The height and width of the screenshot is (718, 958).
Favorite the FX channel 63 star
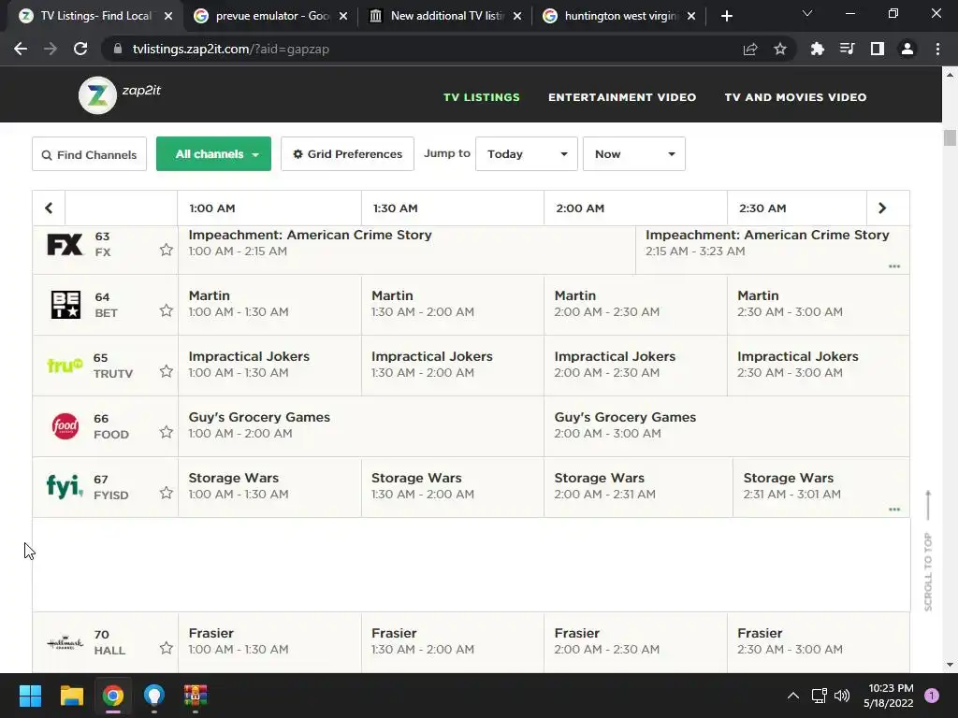[x=167, y=250]
